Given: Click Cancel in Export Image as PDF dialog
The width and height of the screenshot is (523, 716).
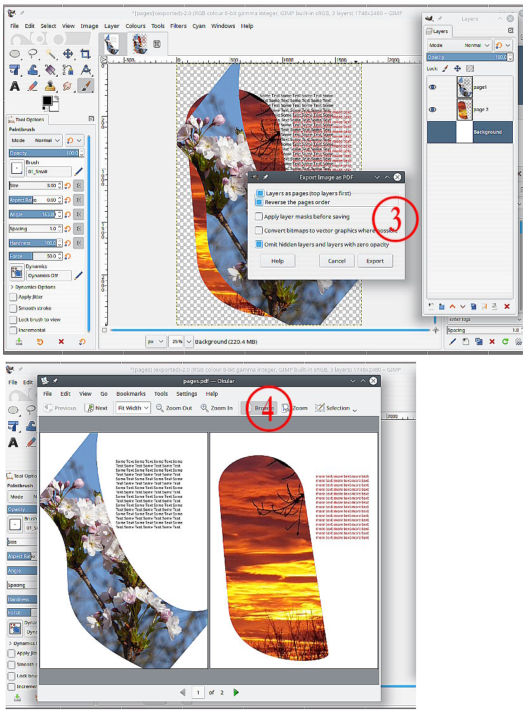Looking at the screenshot, I should [336, 261].
